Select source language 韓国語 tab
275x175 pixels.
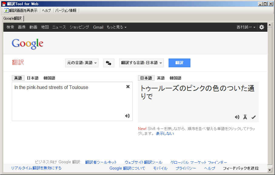click(49, 78)
